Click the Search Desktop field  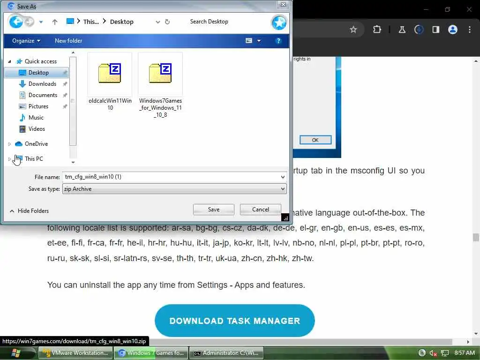click(x=226, y=22)
